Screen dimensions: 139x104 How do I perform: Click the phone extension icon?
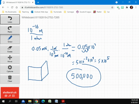[118, 8]
